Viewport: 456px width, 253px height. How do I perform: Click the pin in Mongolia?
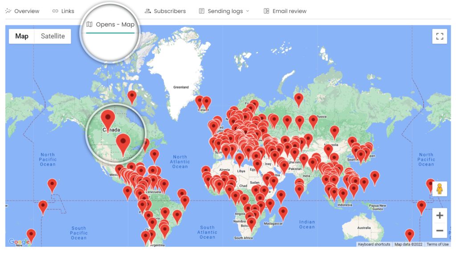(334, 132)
